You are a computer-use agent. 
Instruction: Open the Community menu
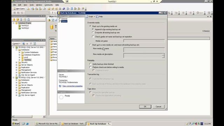point(49,5)
